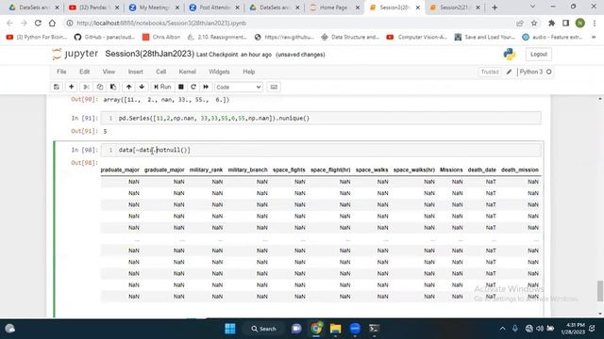Click the military_rank column header

click(x=206, y=169)
